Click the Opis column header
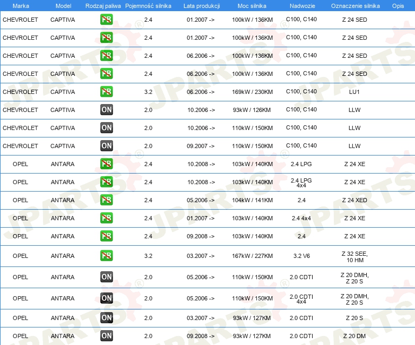Viewport: 415px width, 345px height. tap(397, 5)
